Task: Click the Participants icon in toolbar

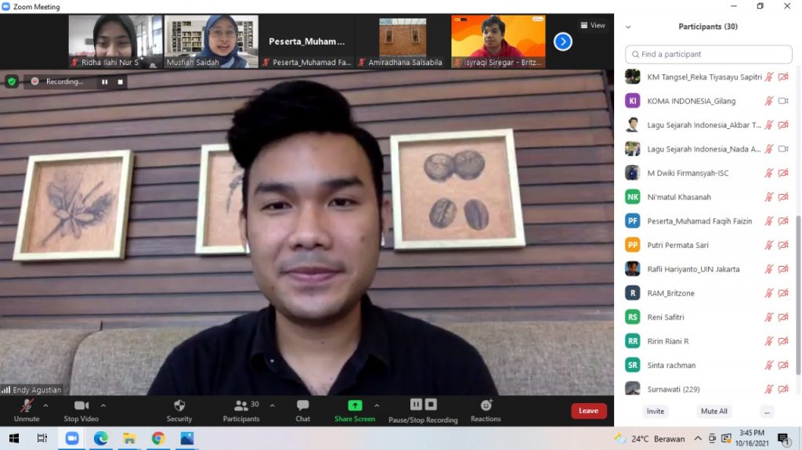Action: [241, 406]
